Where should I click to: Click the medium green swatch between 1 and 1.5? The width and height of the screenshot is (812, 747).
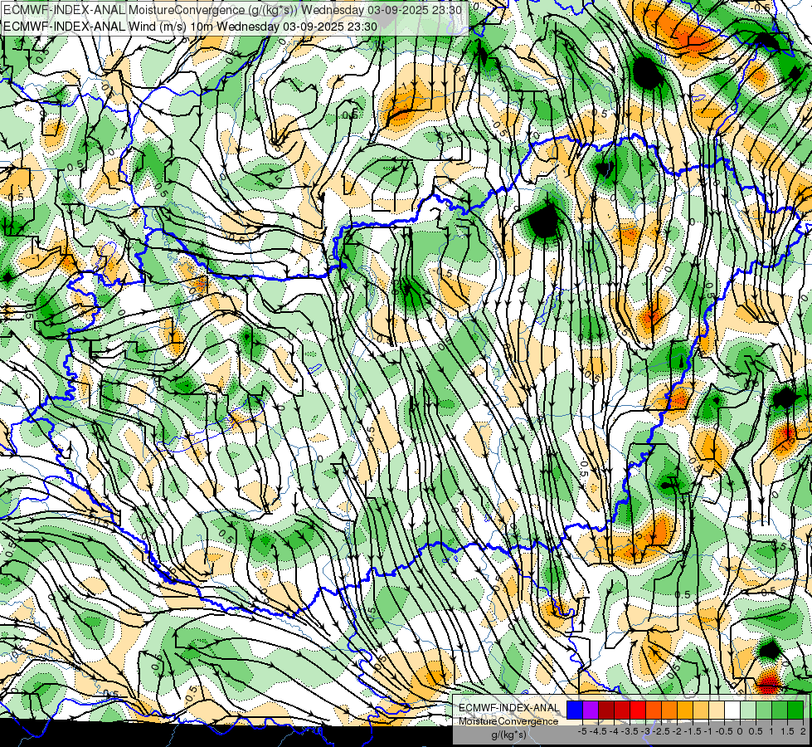[780, 710]
